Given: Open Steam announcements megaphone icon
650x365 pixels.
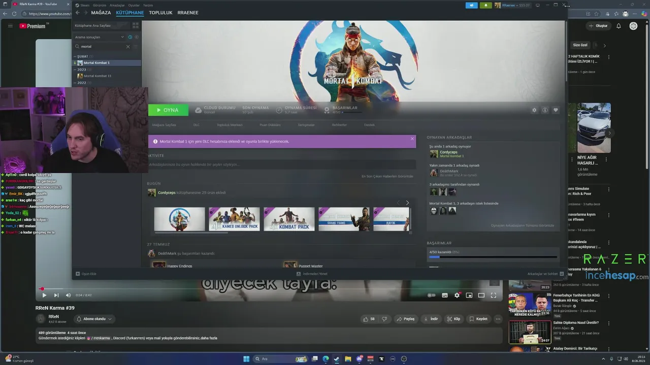Looking at the screenshot, I should pyautogui.click(x=472, y=5).
